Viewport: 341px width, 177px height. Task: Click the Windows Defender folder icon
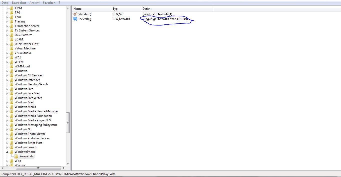point(11,80)
